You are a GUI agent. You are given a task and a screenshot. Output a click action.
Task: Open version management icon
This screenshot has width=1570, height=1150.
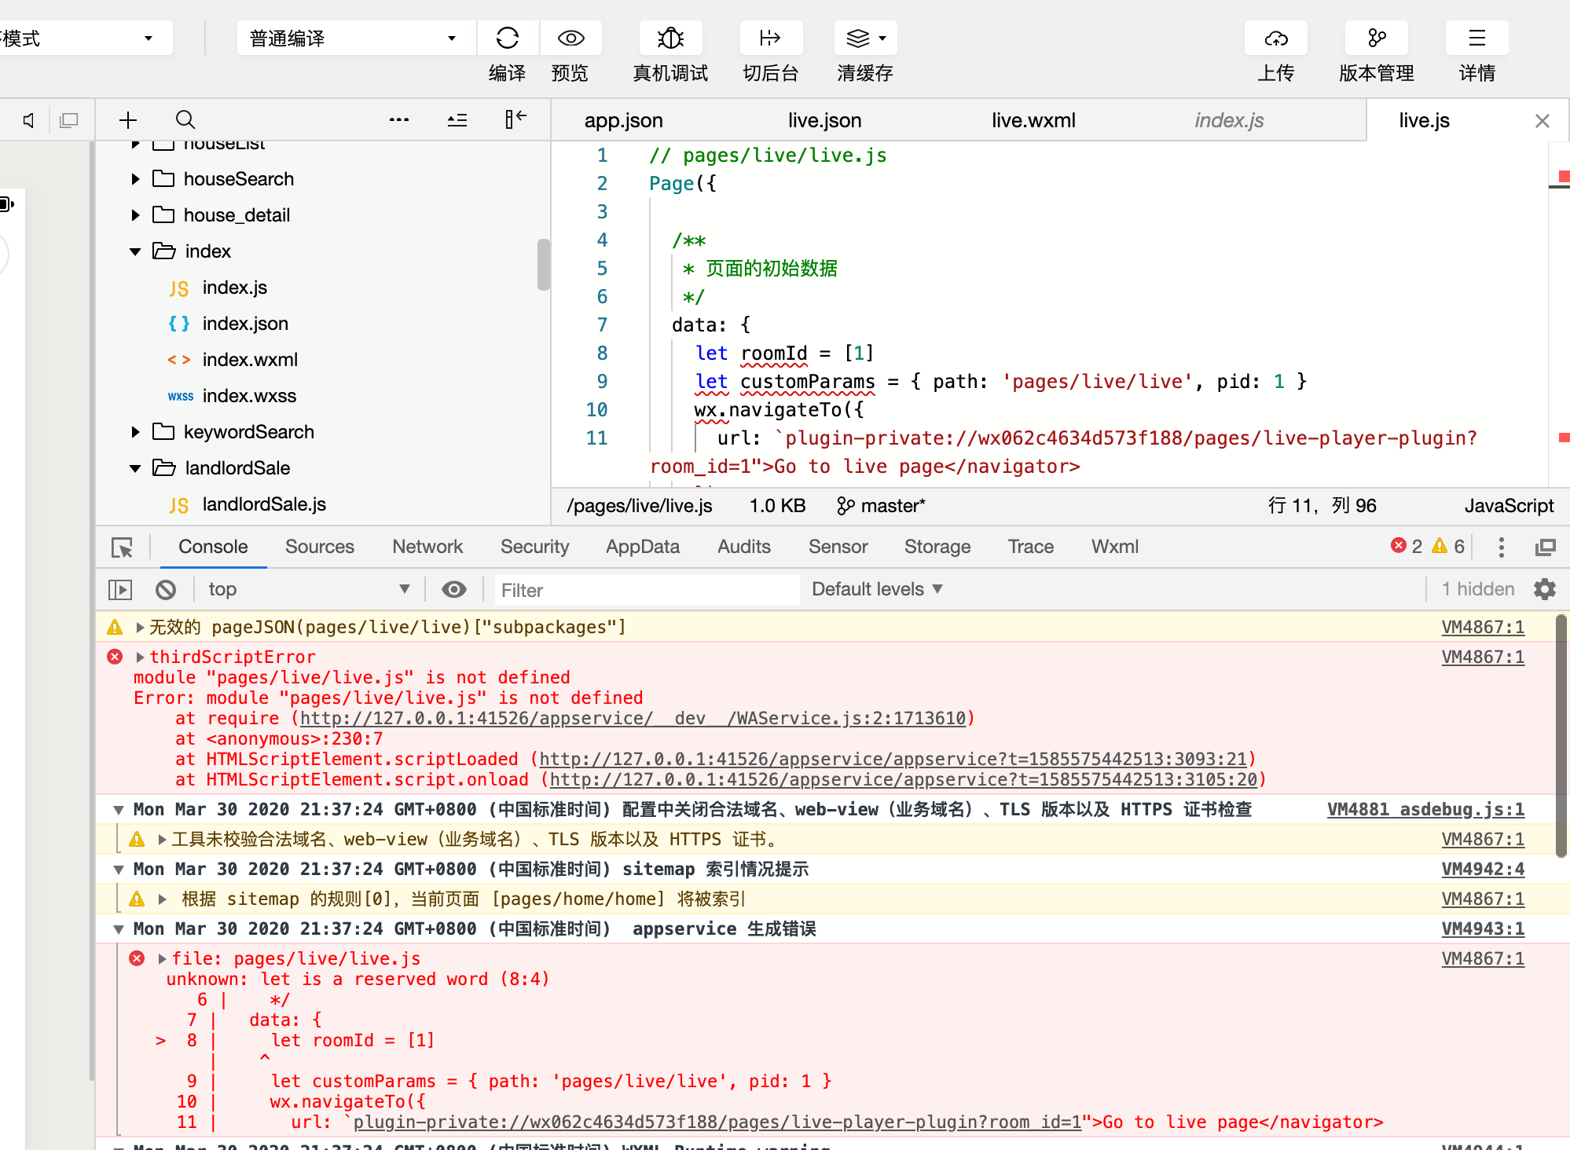tap(1376, 38)
